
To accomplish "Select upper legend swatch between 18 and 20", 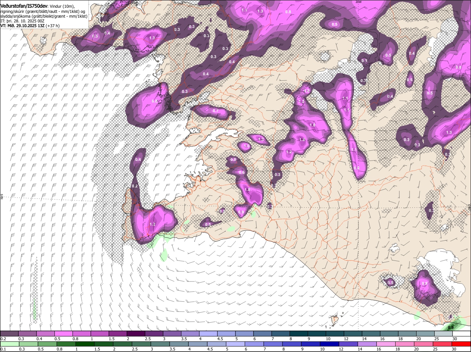I will pyautogui.click(x=407, y=334).
